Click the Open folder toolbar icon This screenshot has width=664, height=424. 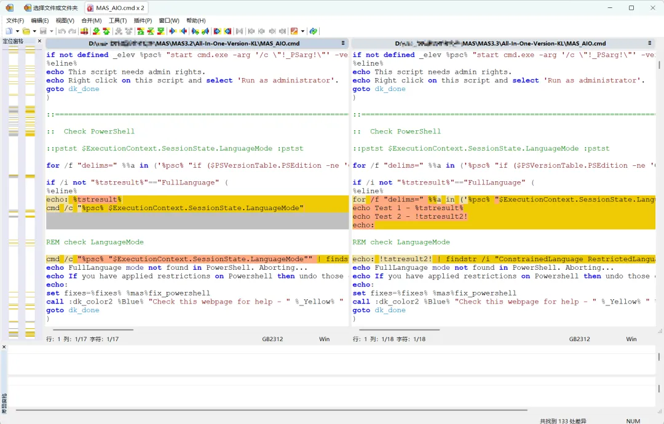[26, 31]
